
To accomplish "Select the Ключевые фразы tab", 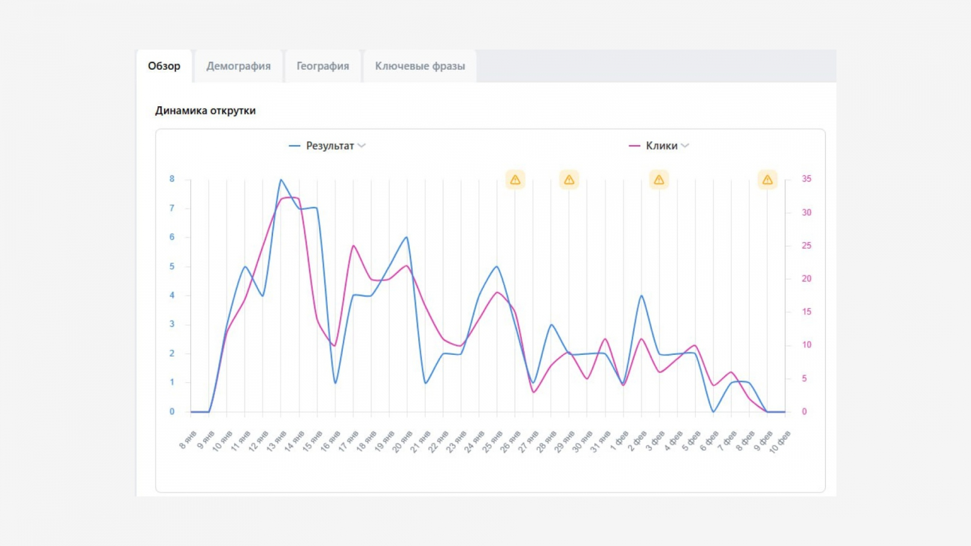I will (419, 66).
